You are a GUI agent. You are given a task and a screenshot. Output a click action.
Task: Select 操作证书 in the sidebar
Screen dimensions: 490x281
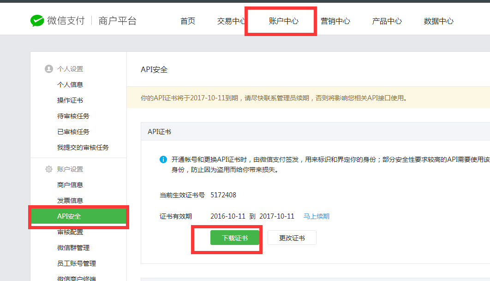point(70,100)
